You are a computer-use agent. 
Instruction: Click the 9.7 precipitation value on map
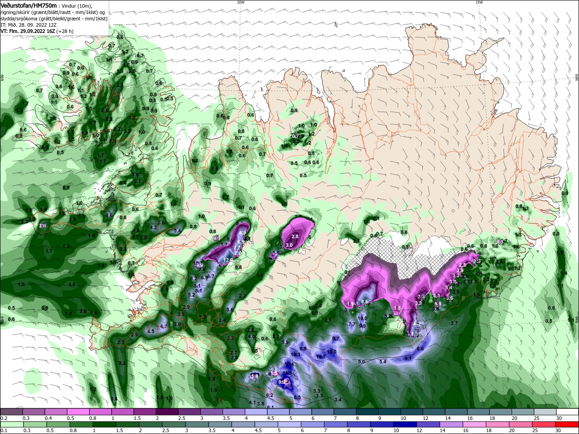click(x=336, y=339)
